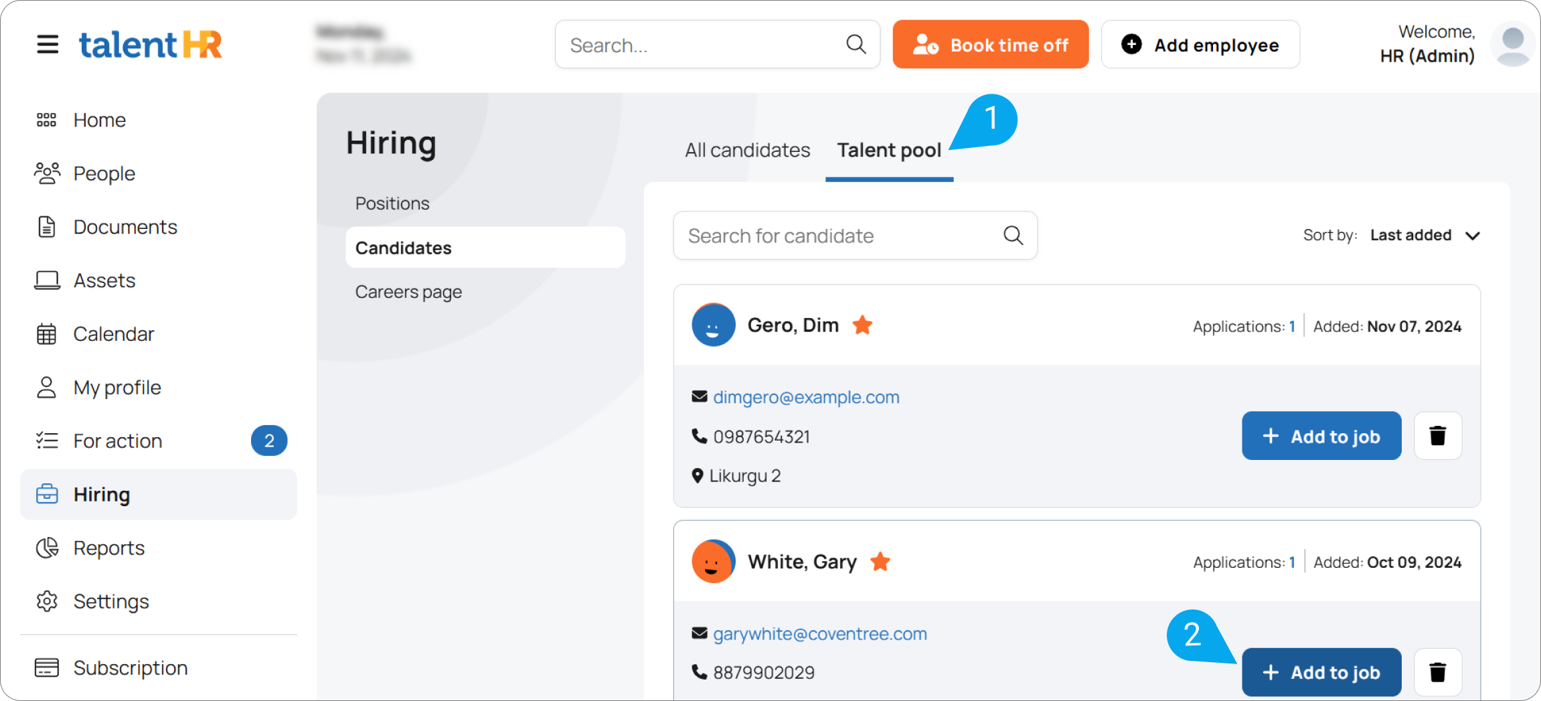This screenshot has height=701, width=1541.
Task: Open Reports in the sidebar
Action: tap(108, 548)
